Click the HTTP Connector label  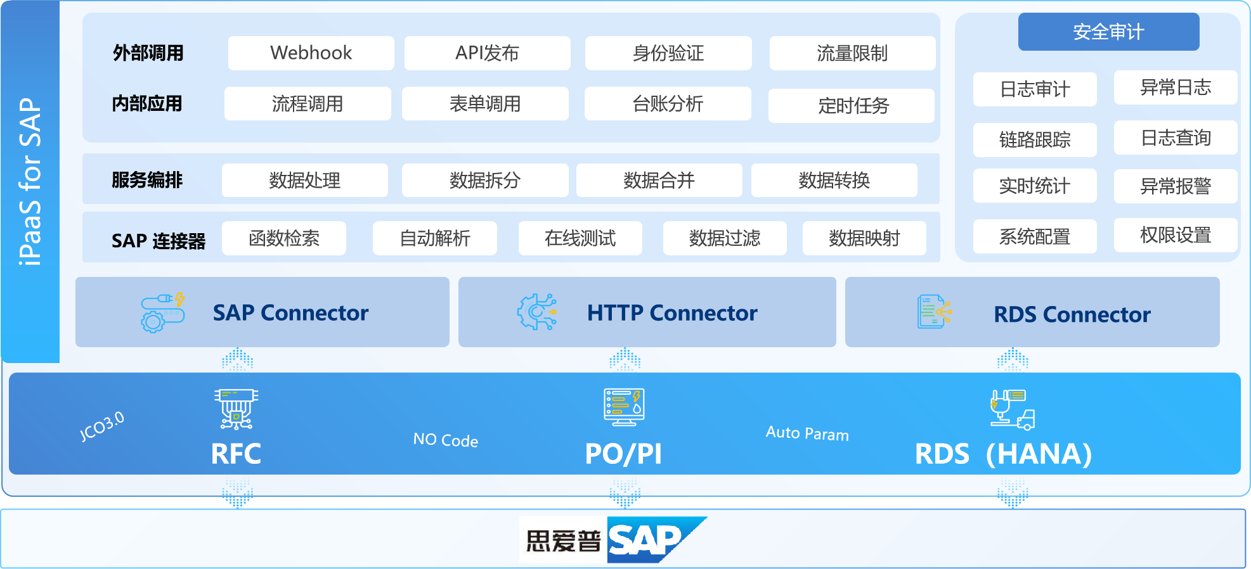coord(672,313)
